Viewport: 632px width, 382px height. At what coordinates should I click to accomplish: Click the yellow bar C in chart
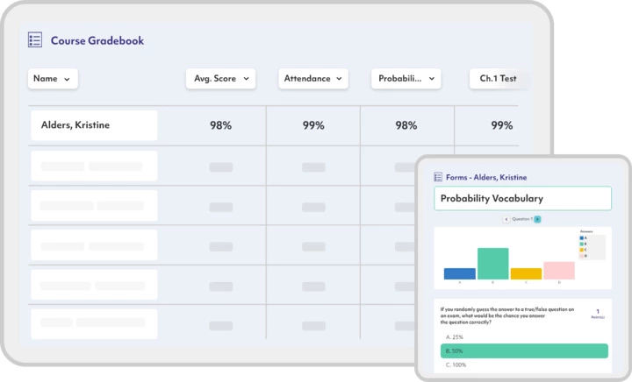526,273
